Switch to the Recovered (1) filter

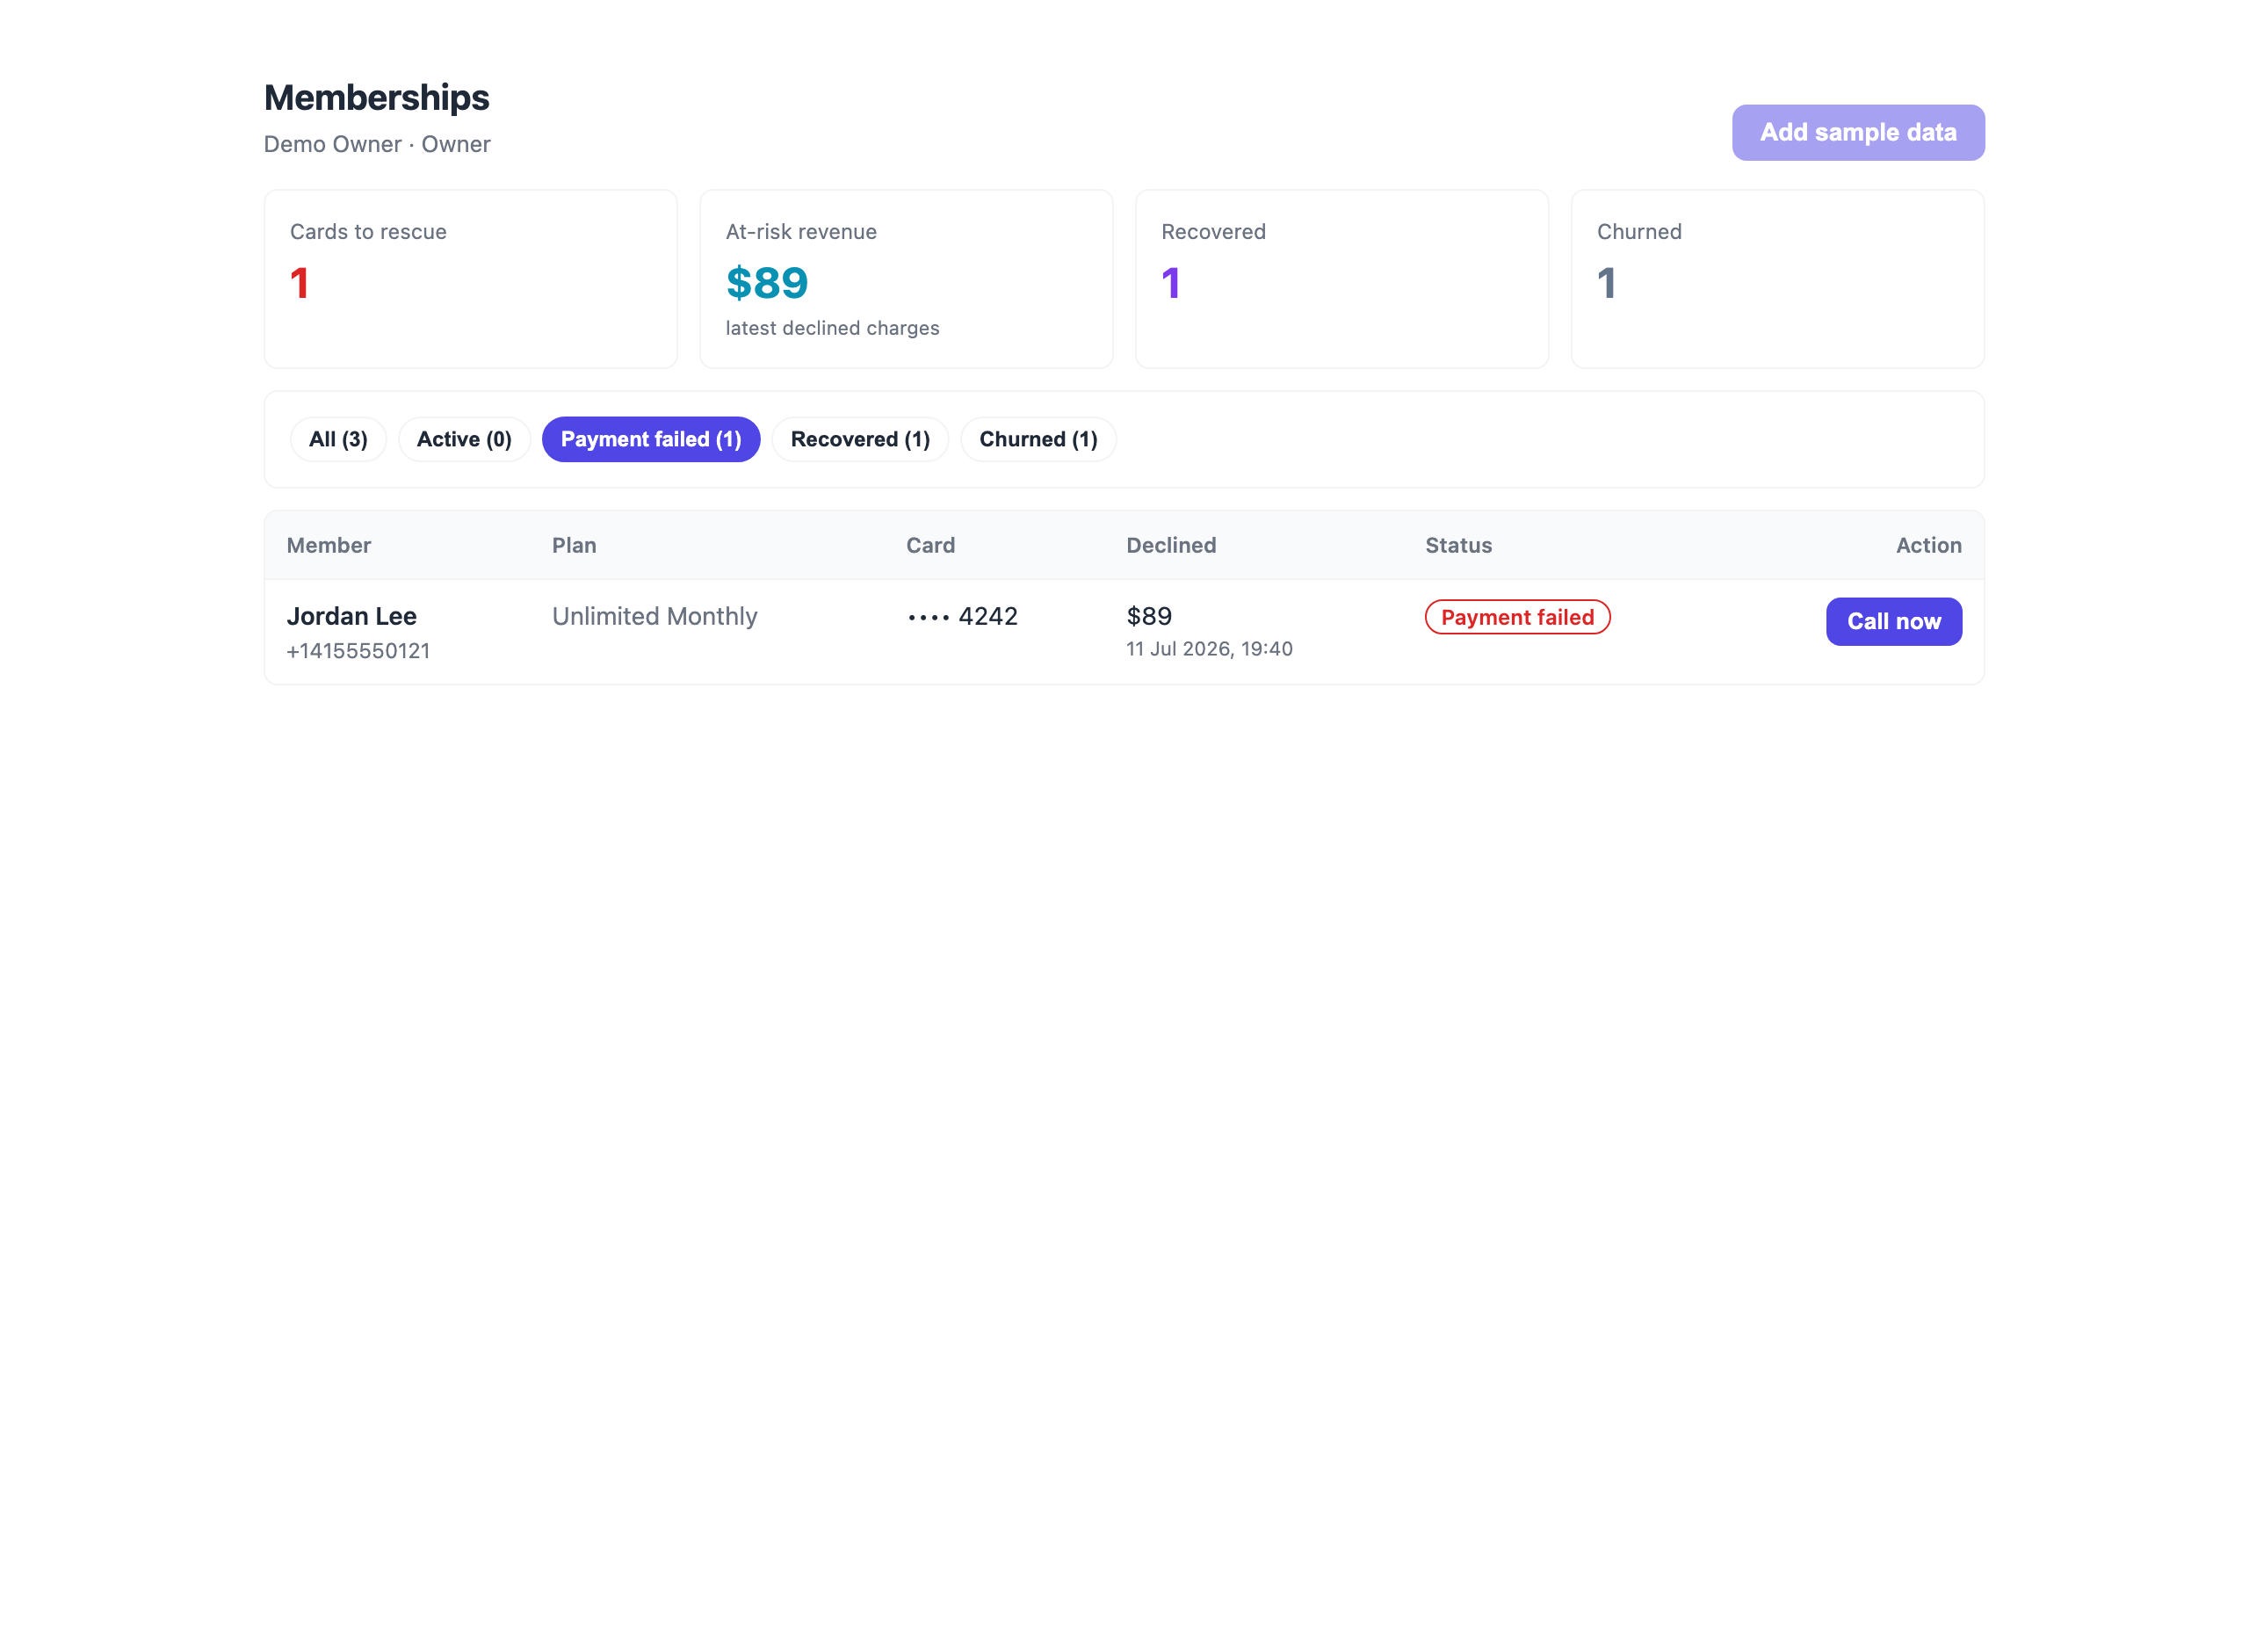click(x=859, y=439)
